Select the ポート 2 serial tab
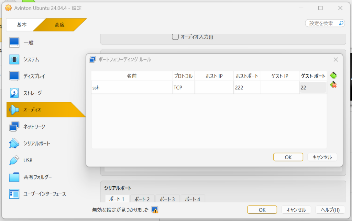This screenshot has width=352, height=221. [142, 199]
